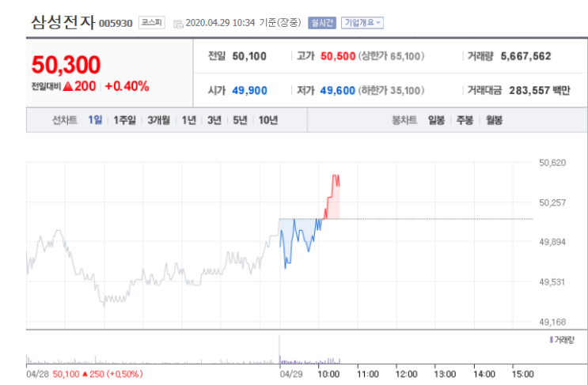Switch to 일봉 daily candle chart
This screenshot has width=588, height=385.
click(437, 120)
